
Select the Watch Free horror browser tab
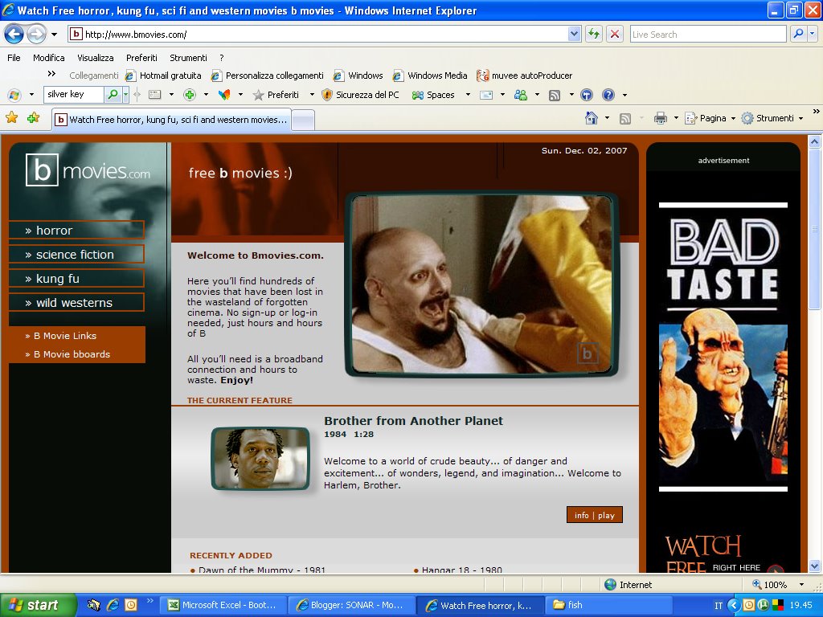pos(172,120)
